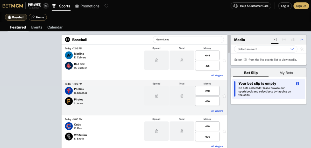The width and height of the screenshot is (311, 148).
Task: Click the Marlins team logo
Action: pos(69,55)
